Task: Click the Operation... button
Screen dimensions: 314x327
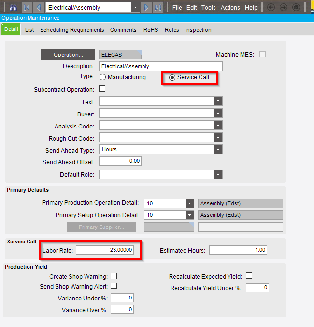Action: (68, 55)
